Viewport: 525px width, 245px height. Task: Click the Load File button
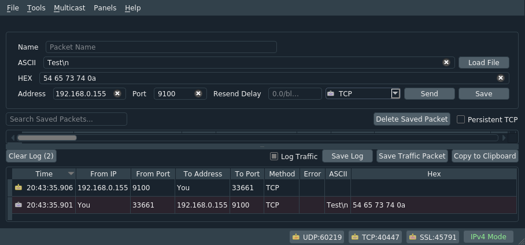[x=484, y=62]
